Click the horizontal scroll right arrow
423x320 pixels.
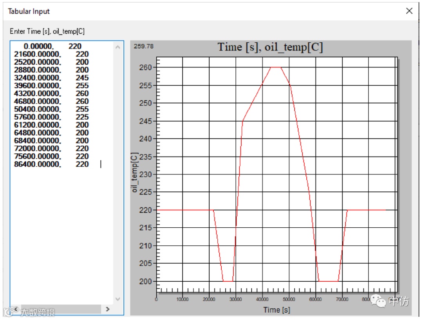(x=108, y=309)
